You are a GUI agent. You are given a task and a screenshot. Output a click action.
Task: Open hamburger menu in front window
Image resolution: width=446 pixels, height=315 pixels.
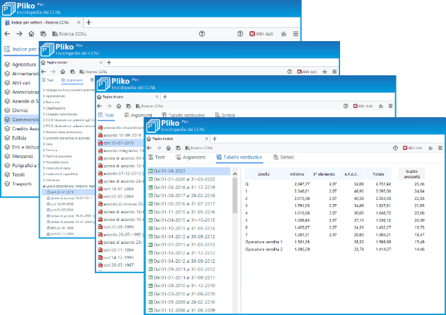pos(440,148)
